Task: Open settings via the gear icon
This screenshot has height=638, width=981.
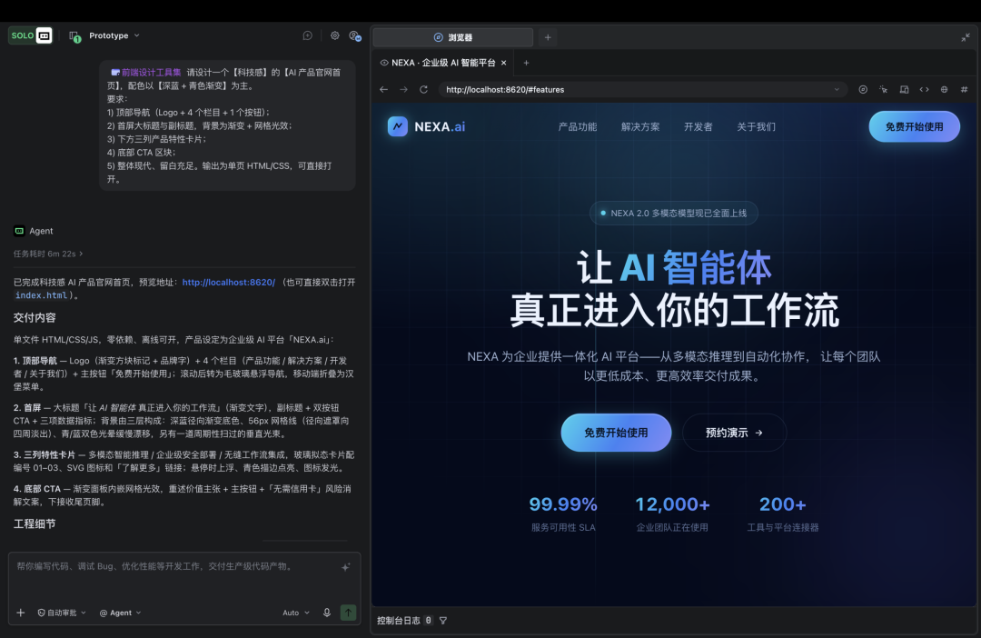Action: [x=334, y=35]
